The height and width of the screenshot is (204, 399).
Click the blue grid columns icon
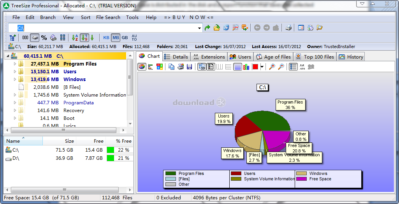[63, 38]
